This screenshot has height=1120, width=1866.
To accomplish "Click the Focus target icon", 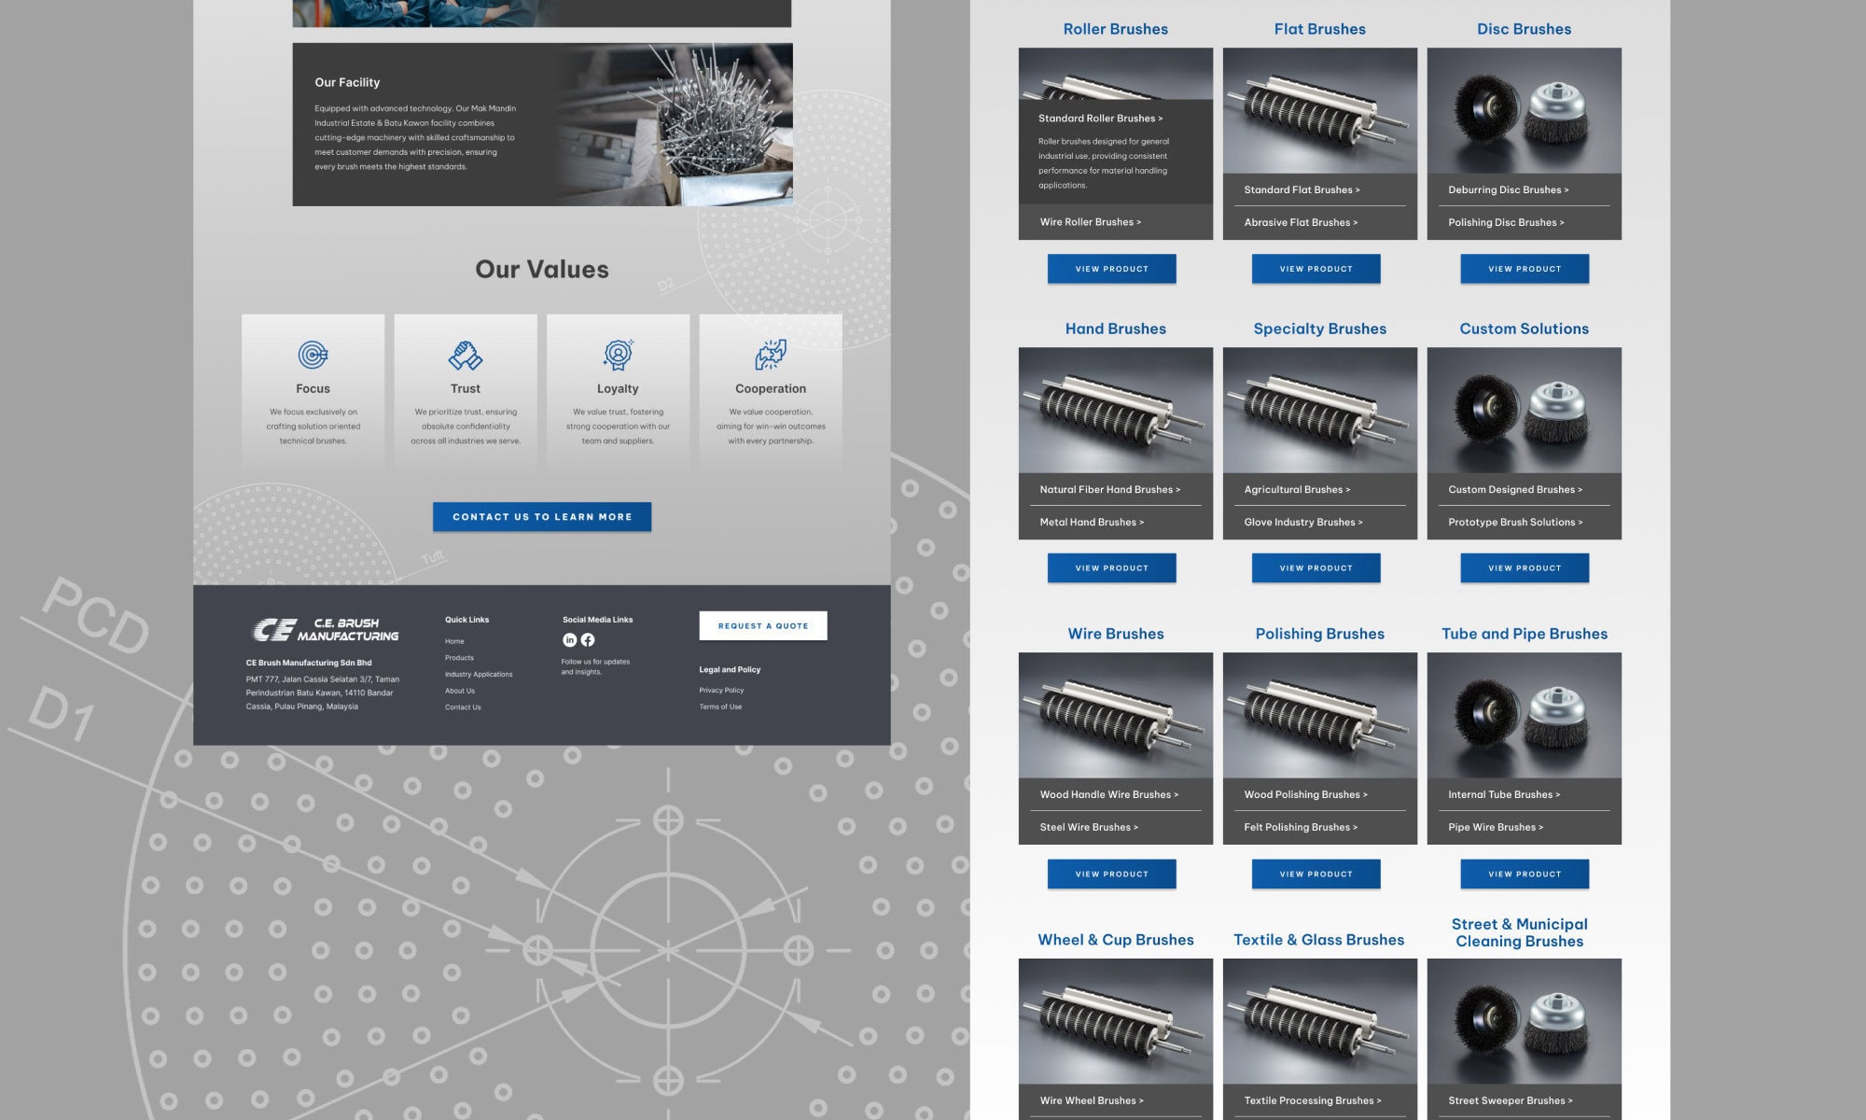I will point(313,355).
